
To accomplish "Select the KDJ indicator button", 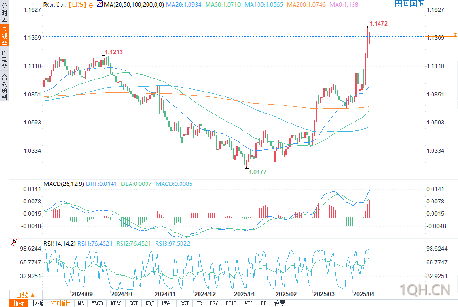I will pos(149,303).
